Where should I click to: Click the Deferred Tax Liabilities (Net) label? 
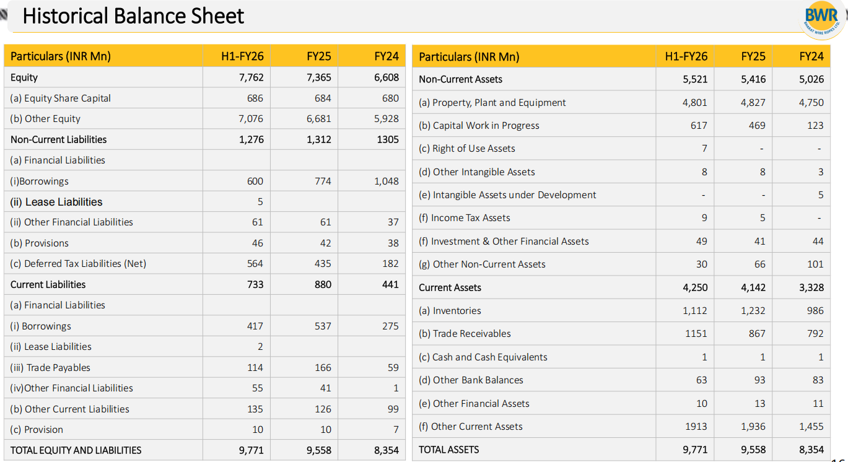point(78,263)
